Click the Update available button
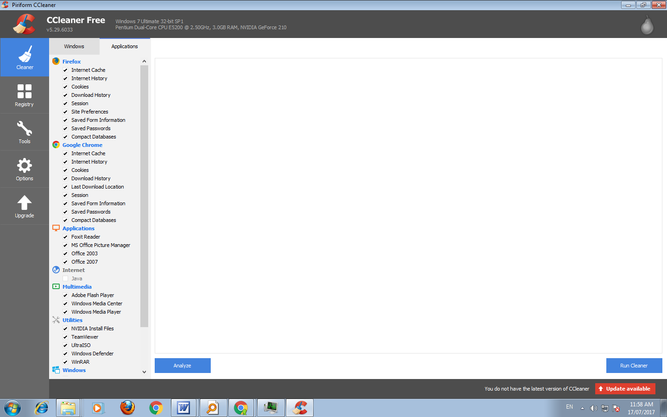Screen dimensions: 667x417 click(625, 389)
